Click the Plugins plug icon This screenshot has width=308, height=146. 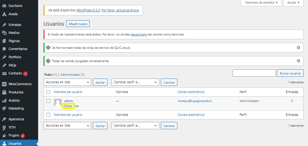[4, 136]
